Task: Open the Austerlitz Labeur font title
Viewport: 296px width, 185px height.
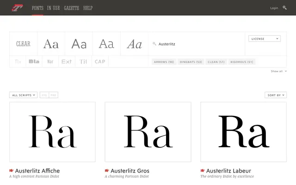Action: click(x=228, y=171)
